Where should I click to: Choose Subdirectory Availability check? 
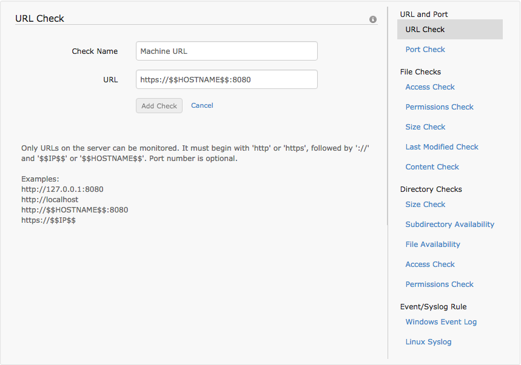pos(449,225)
